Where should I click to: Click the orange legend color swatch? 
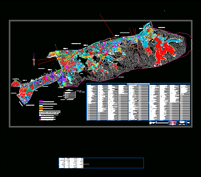click(x=41, y=108)
